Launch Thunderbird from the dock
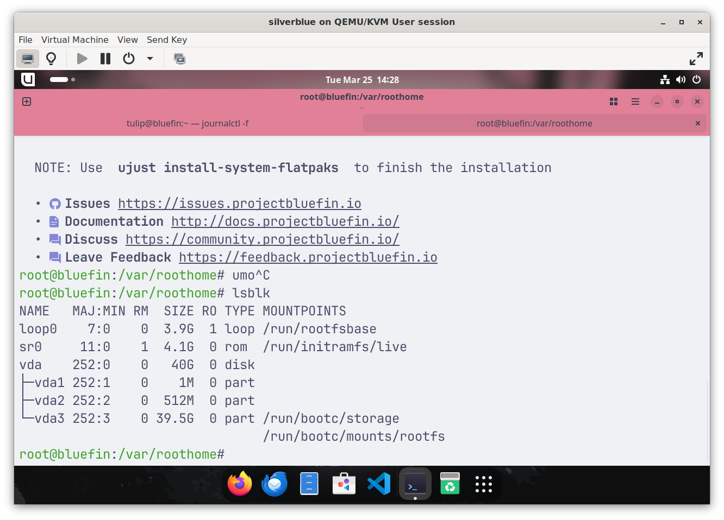This screenshot has width=724, height=520. pyautogui.click(x=274, y=484)
